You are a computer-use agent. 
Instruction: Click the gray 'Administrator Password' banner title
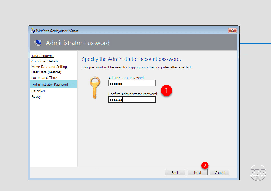pos(78,43)
